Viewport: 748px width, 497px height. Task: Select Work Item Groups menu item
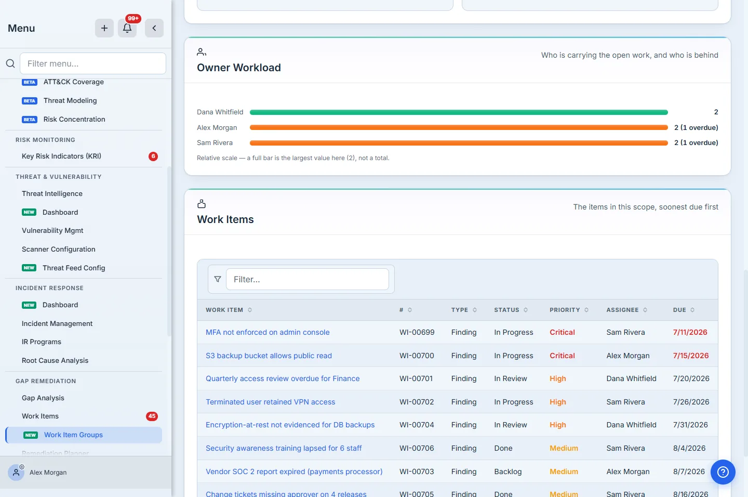[x=84, y=435]
